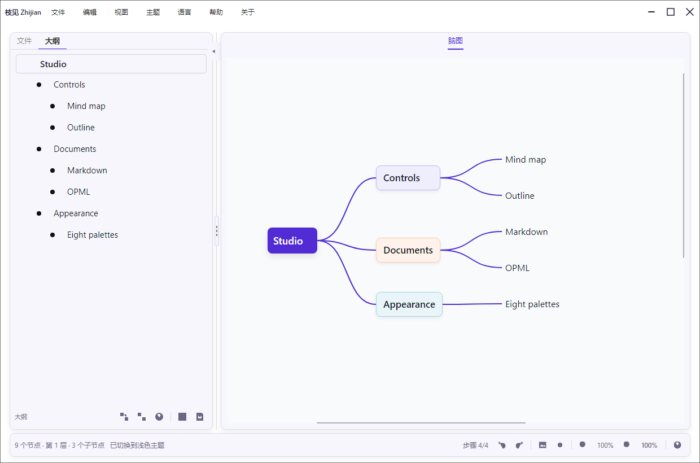Collapse the left panel with the small arrow
The height and width of the screenshot is (463, 700).
pos(213,51)
